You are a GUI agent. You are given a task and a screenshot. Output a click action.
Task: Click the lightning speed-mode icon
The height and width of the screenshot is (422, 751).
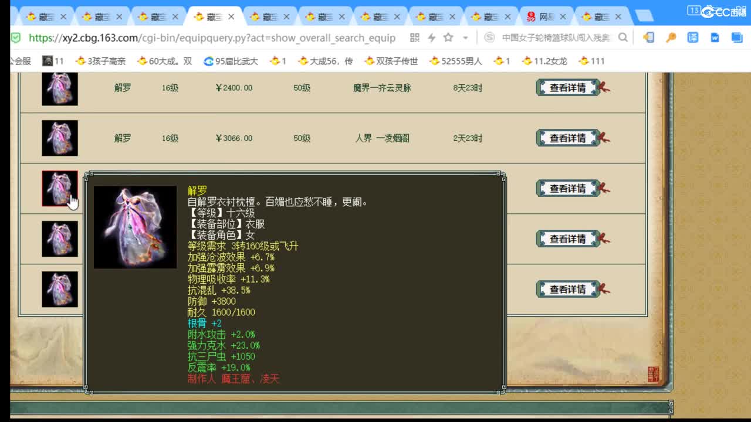click(x=432, y=38)
